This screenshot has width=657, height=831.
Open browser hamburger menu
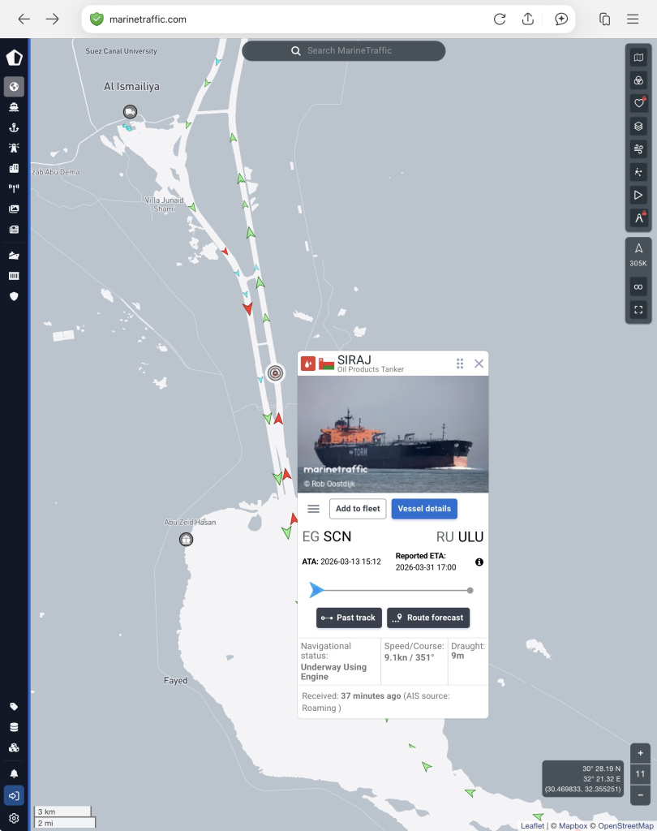tap(633, 19)
